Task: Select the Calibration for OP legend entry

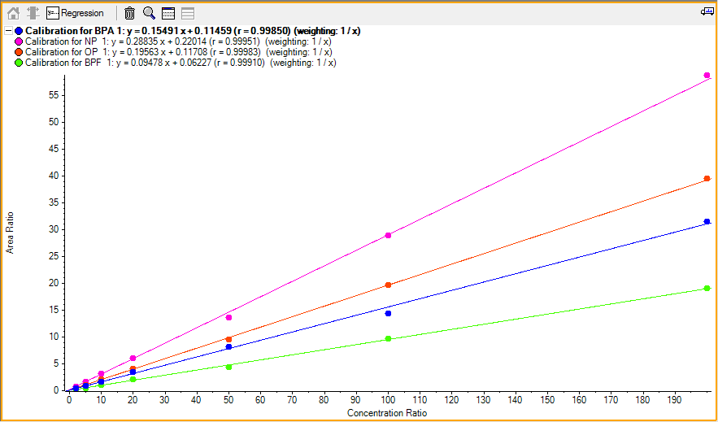Action: [x=179, y=52]
